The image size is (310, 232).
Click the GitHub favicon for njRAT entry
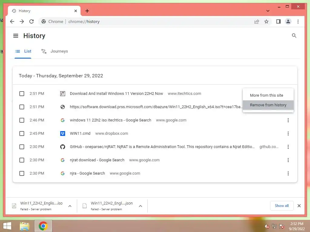[62, 147]
